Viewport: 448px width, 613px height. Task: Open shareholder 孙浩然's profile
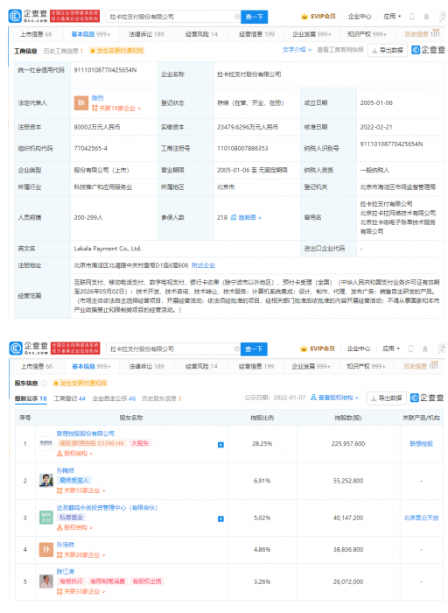(66, 545)
